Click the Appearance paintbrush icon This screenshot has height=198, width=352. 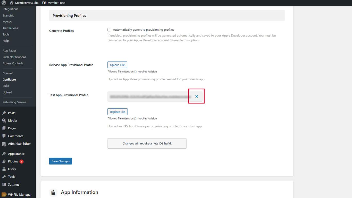(x=4, y=154)
